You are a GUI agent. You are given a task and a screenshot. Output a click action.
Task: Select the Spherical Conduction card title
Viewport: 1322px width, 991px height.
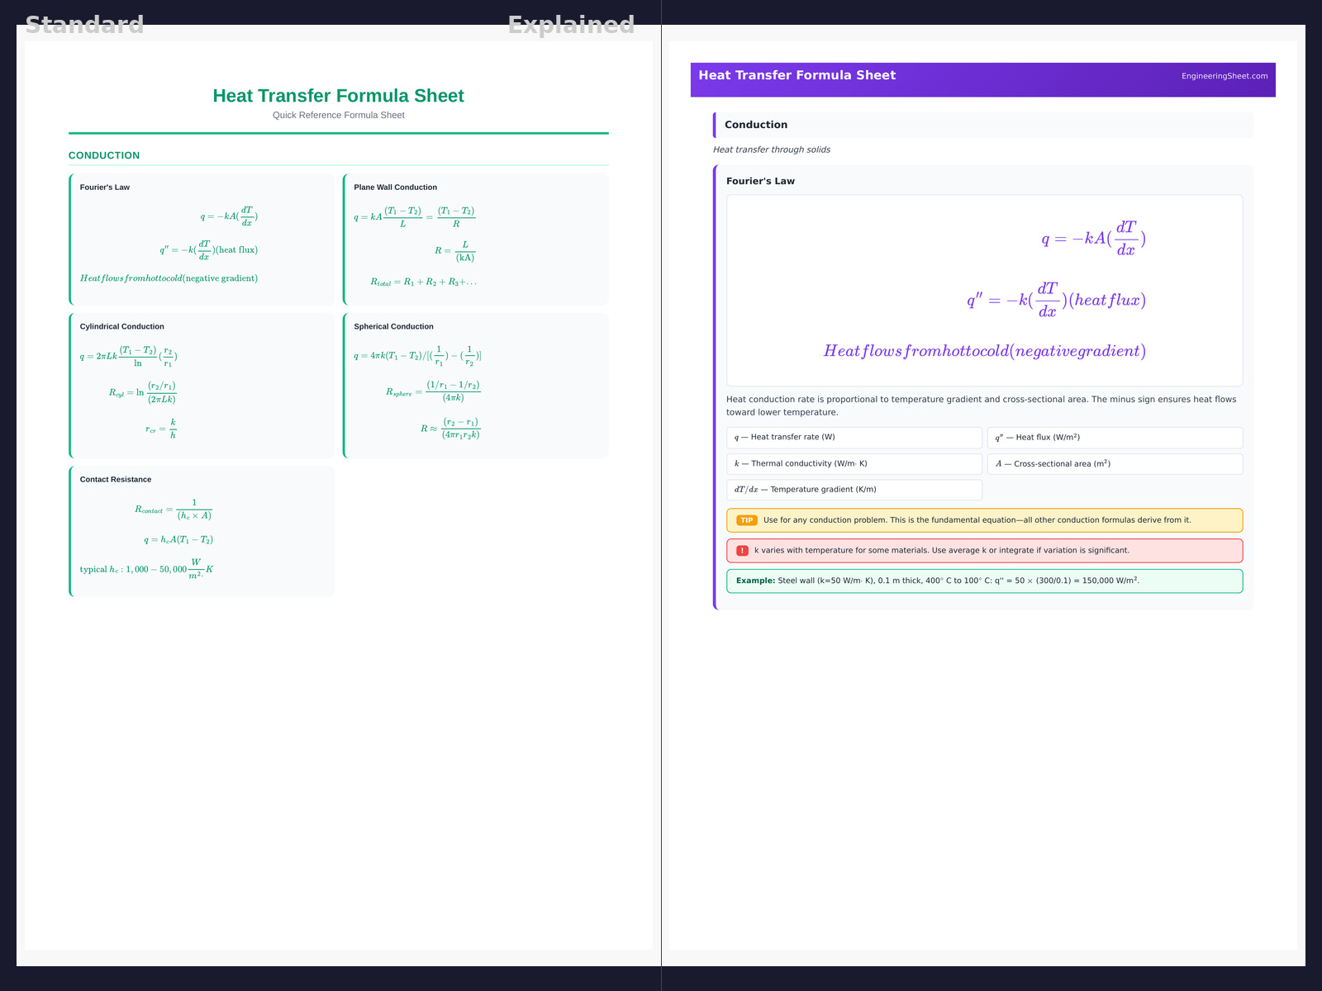click(x=393, y=327)
